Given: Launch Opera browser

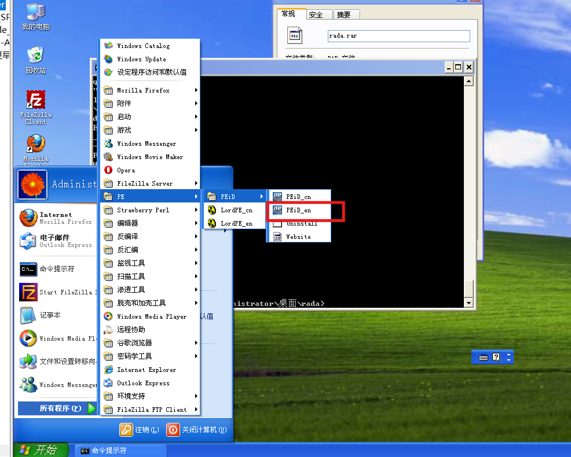Looking at the screenshot, I should click(x=150, y=170).
